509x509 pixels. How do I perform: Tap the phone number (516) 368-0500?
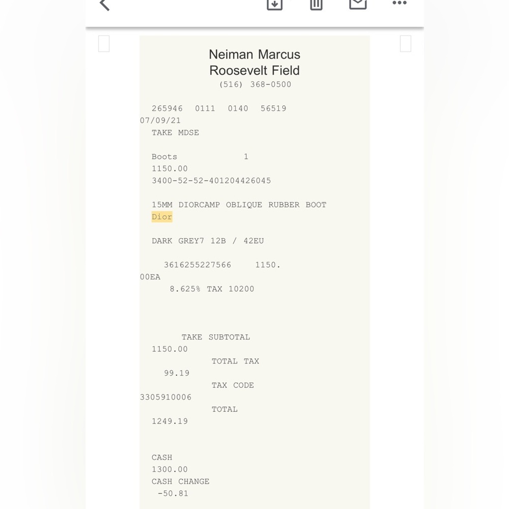255,84
